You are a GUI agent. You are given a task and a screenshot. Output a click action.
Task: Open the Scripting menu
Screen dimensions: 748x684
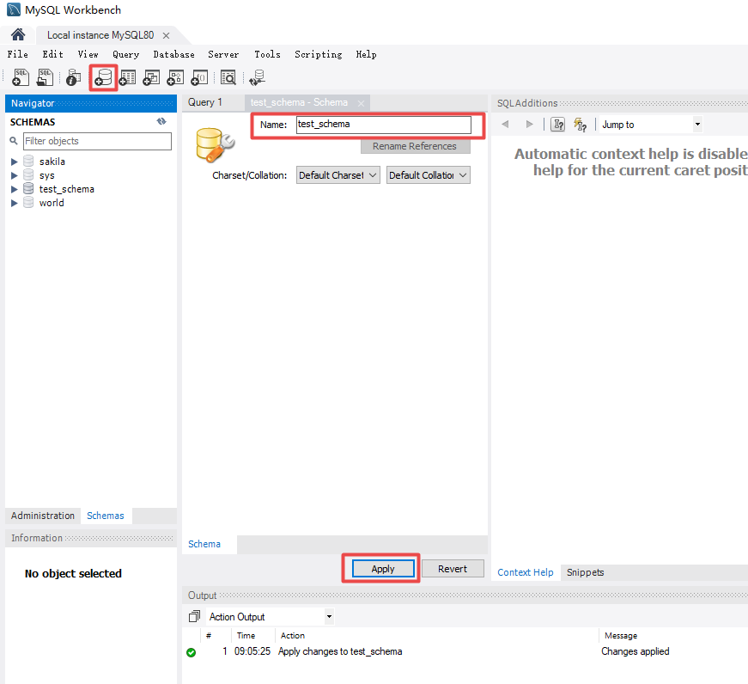(x=319, y=54)
